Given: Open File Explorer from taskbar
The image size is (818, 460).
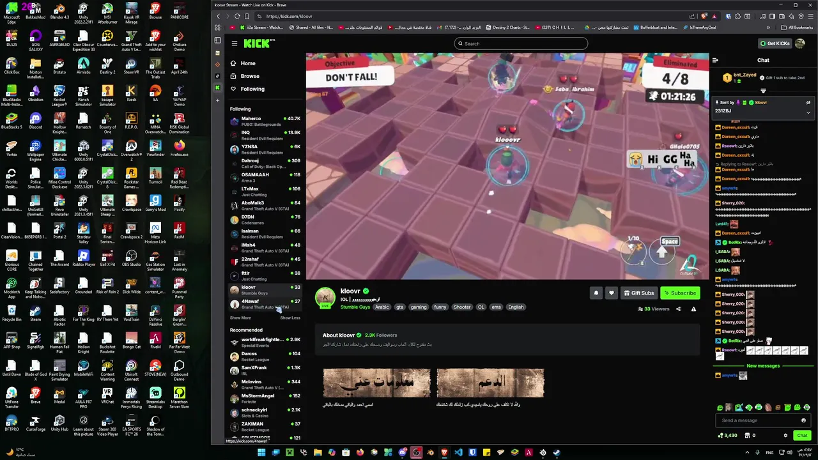Looking at the screenshot, I should (x=318, y=452).
